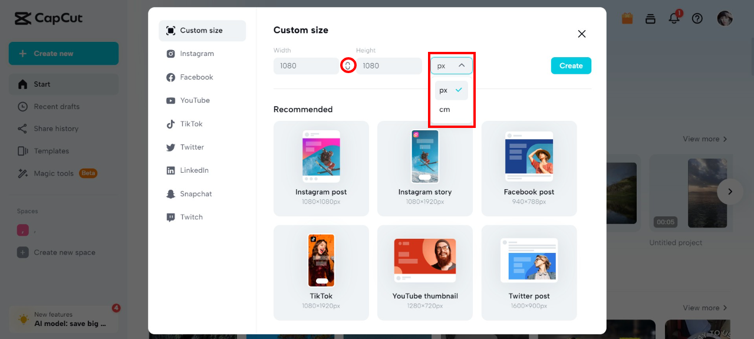
Task: Choose the px unit option
Action: [452, 90]
